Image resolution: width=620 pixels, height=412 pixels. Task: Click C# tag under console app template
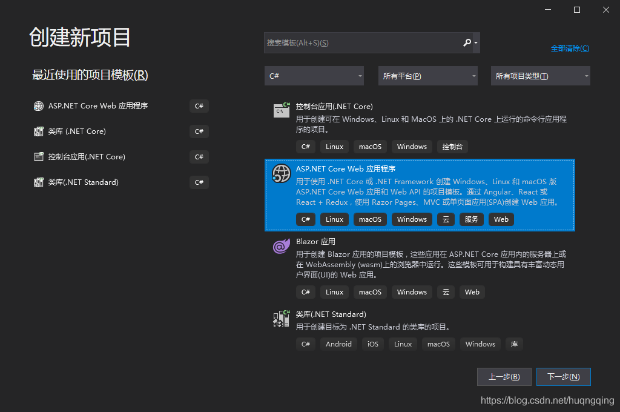click(306, 147)
